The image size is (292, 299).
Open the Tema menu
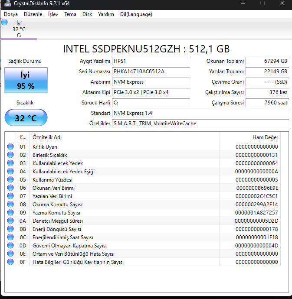[x=70, y=14]
